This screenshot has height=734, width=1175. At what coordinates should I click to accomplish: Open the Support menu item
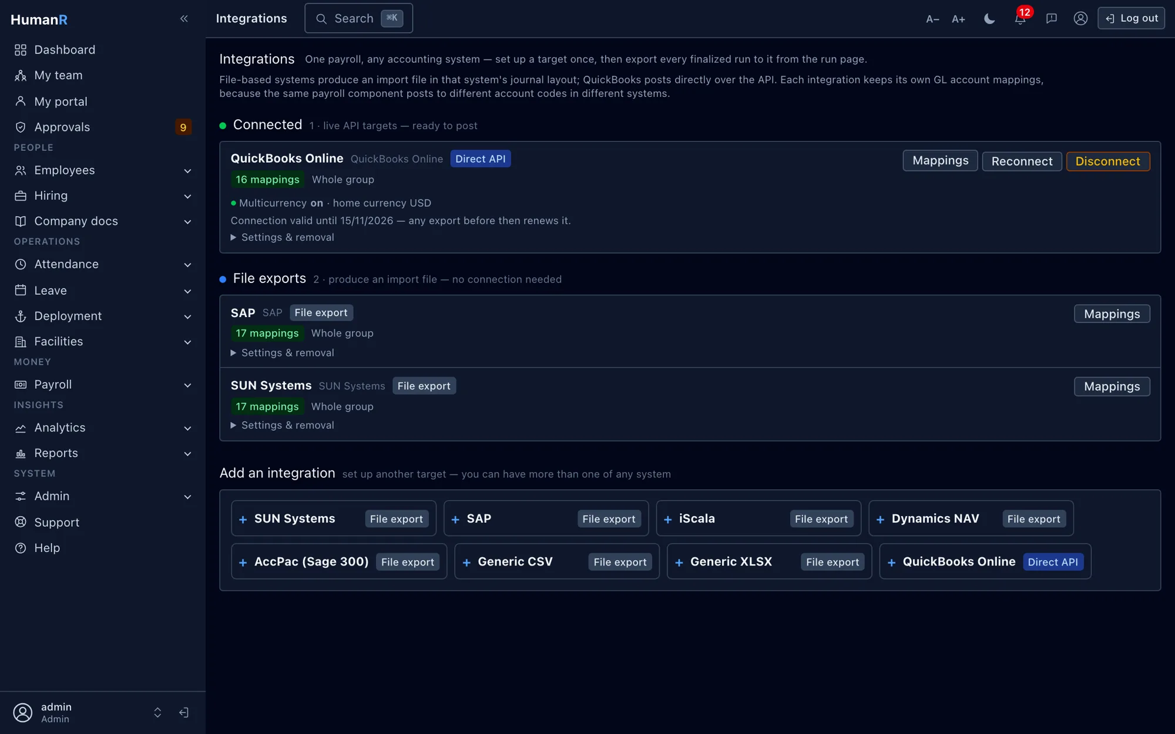coord(103,522)
